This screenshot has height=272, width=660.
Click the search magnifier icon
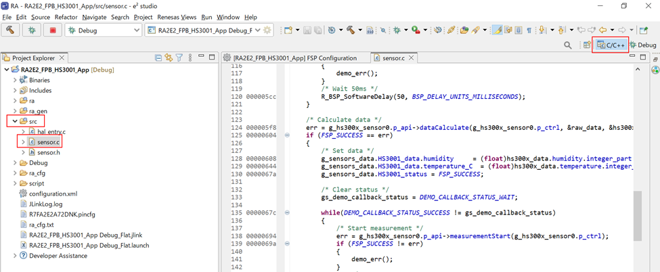tap(569, 45)
